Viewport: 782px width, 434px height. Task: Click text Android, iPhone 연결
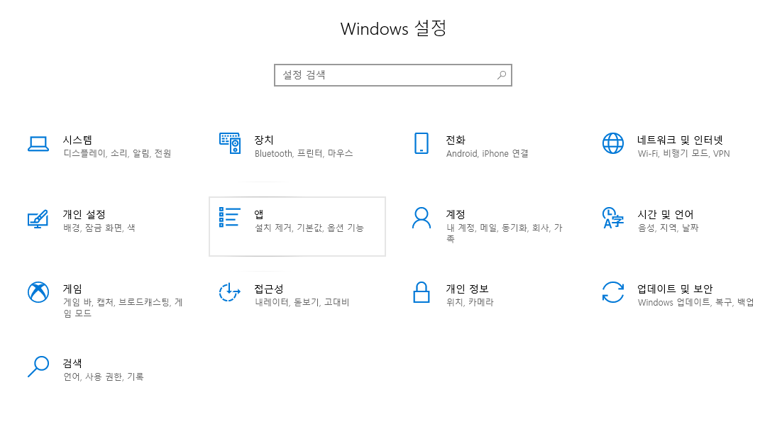[488, 153]
